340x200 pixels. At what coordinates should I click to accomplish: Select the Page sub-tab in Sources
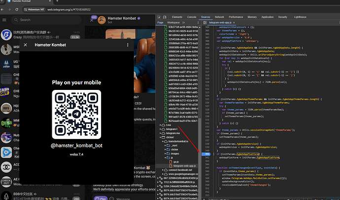coord(160,23)
